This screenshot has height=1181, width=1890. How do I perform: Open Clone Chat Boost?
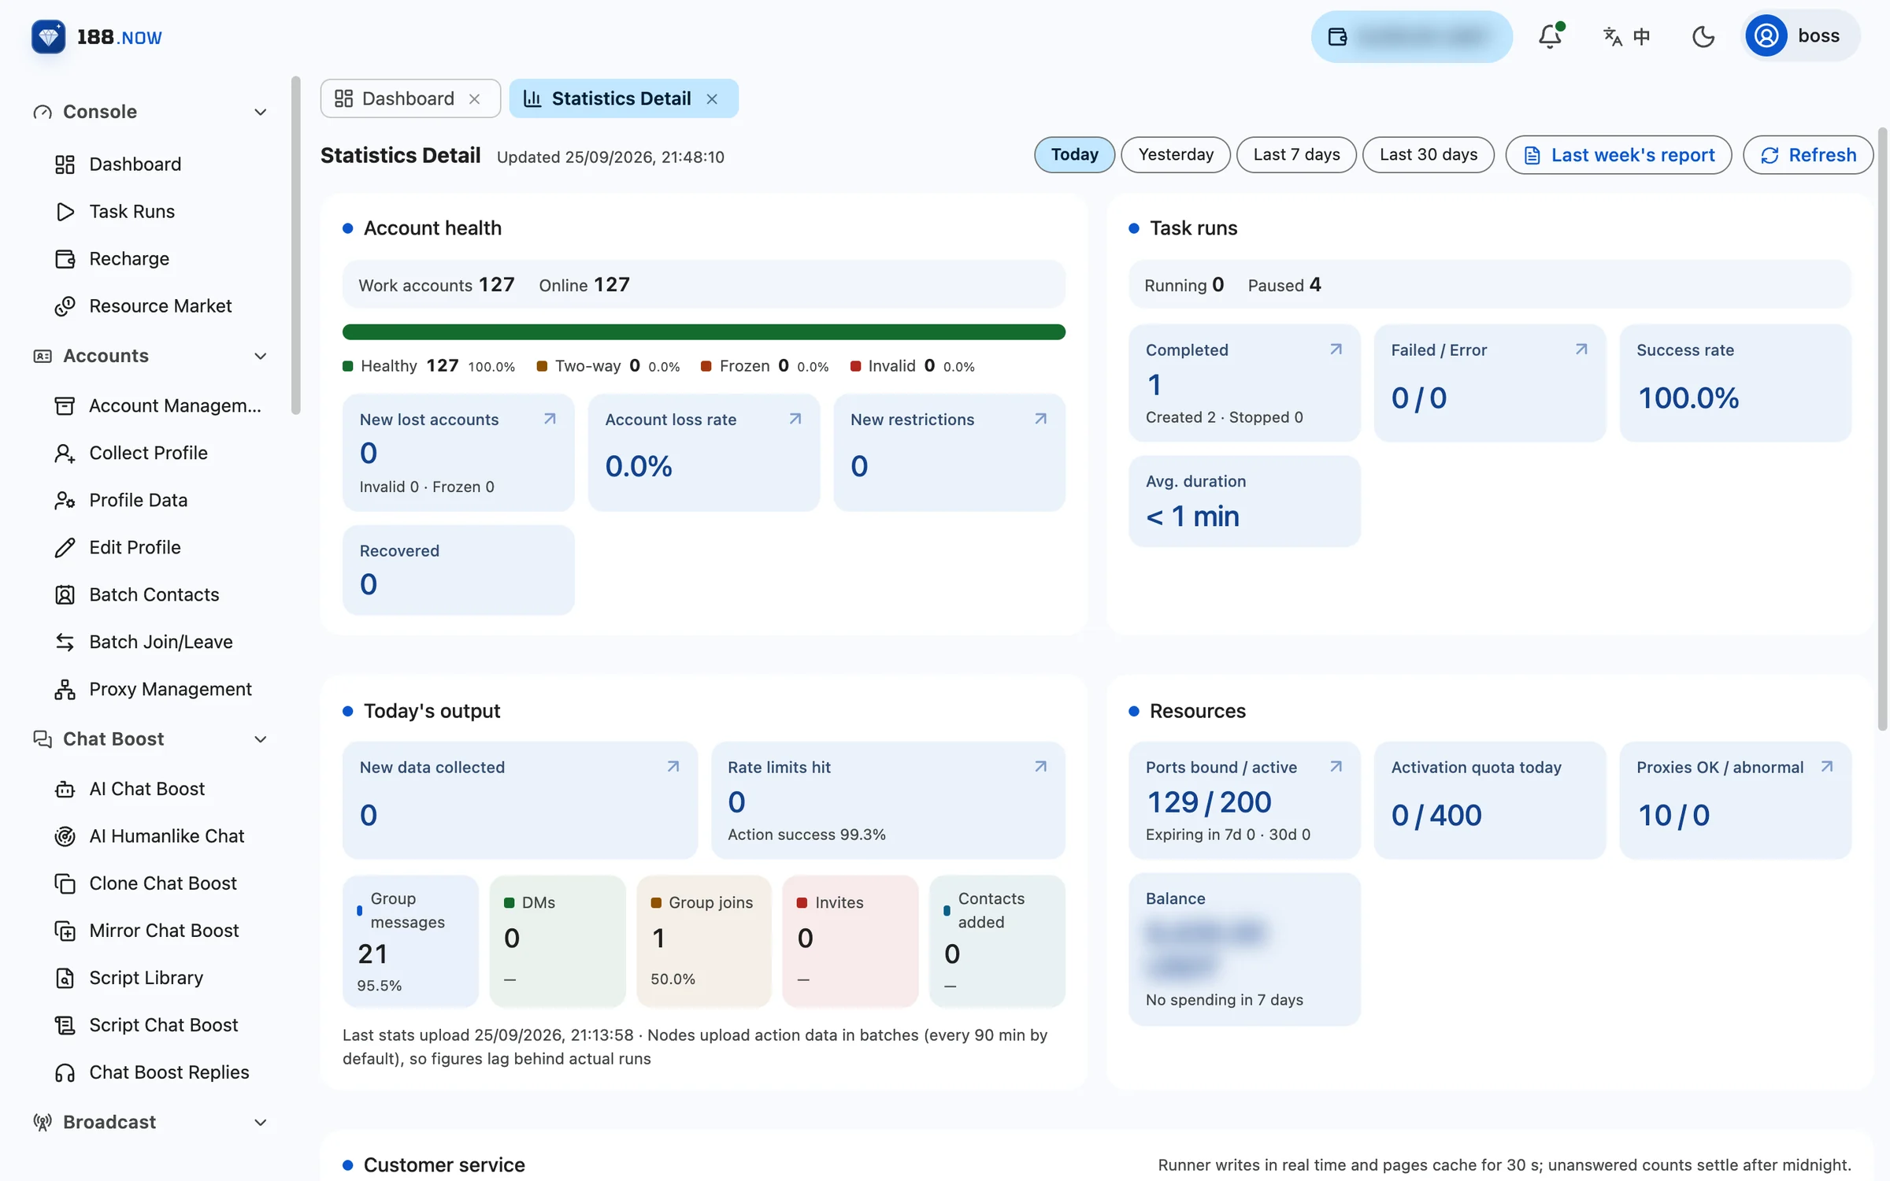(x=162, y=883)
